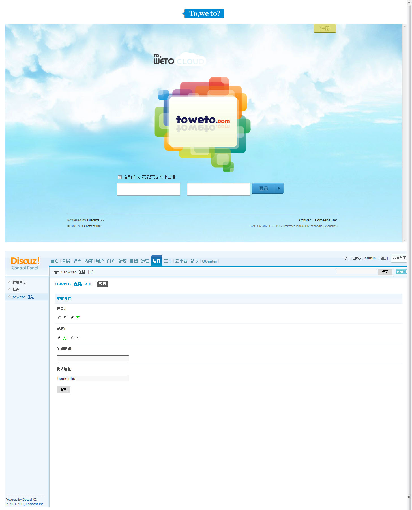Click the 退出 logout link
412x510 pixels.
pos(383,258)
